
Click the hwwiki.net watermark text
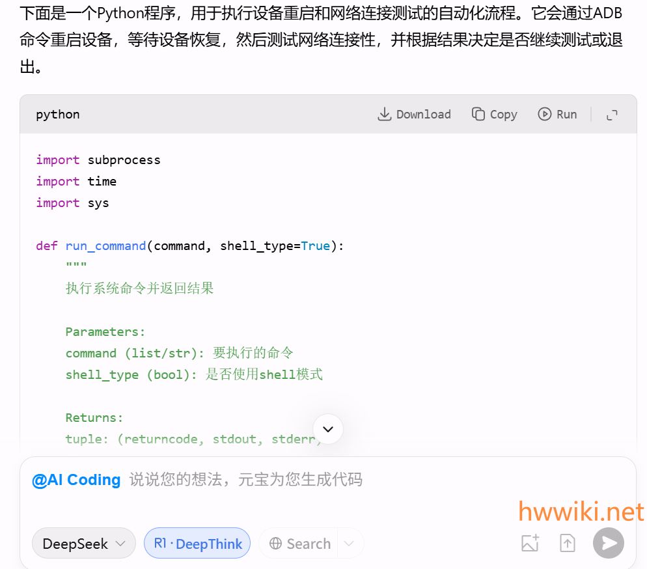coord(581,512)
